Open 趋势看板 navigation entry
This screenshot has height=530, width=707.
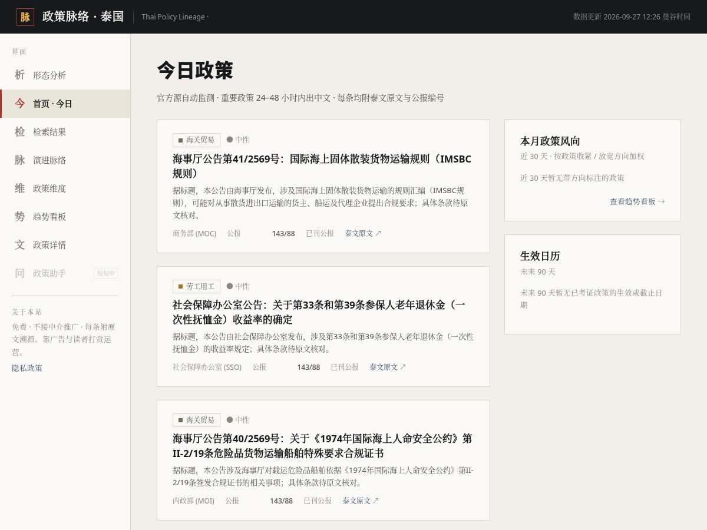click(65, 217)
